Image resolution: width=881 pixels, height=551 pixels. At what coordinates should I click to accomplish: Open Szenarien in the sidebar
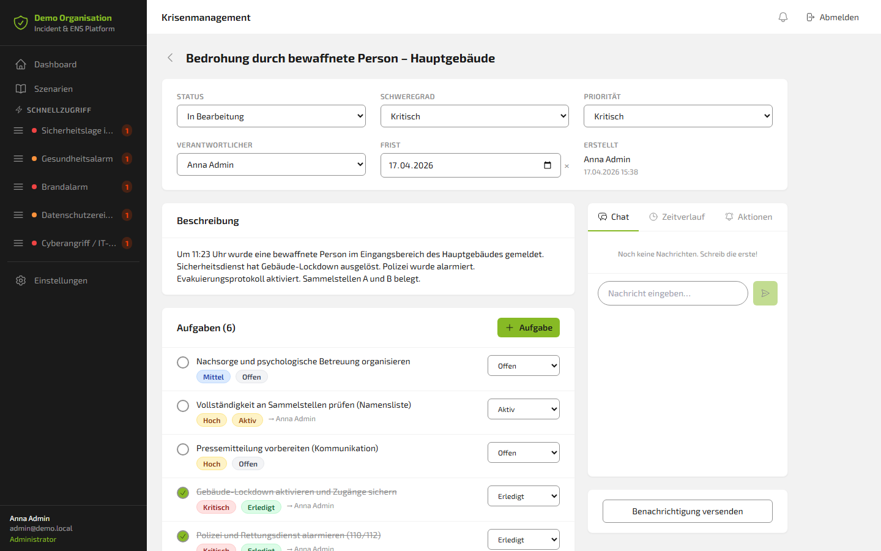click(x=73, y=89)
